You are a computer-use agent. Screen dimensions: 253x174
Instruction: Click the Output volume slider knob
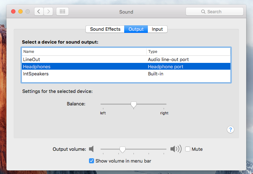coord(122,149)
